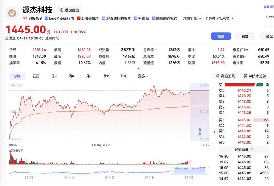Select the 季K chart tab
This screenshot has width=274, height=186.
click(x=106, y=76)
